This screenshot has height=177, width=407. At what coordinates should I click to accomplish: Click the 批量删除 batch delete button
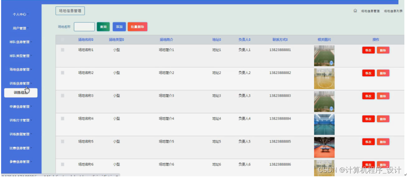(137, 26)
